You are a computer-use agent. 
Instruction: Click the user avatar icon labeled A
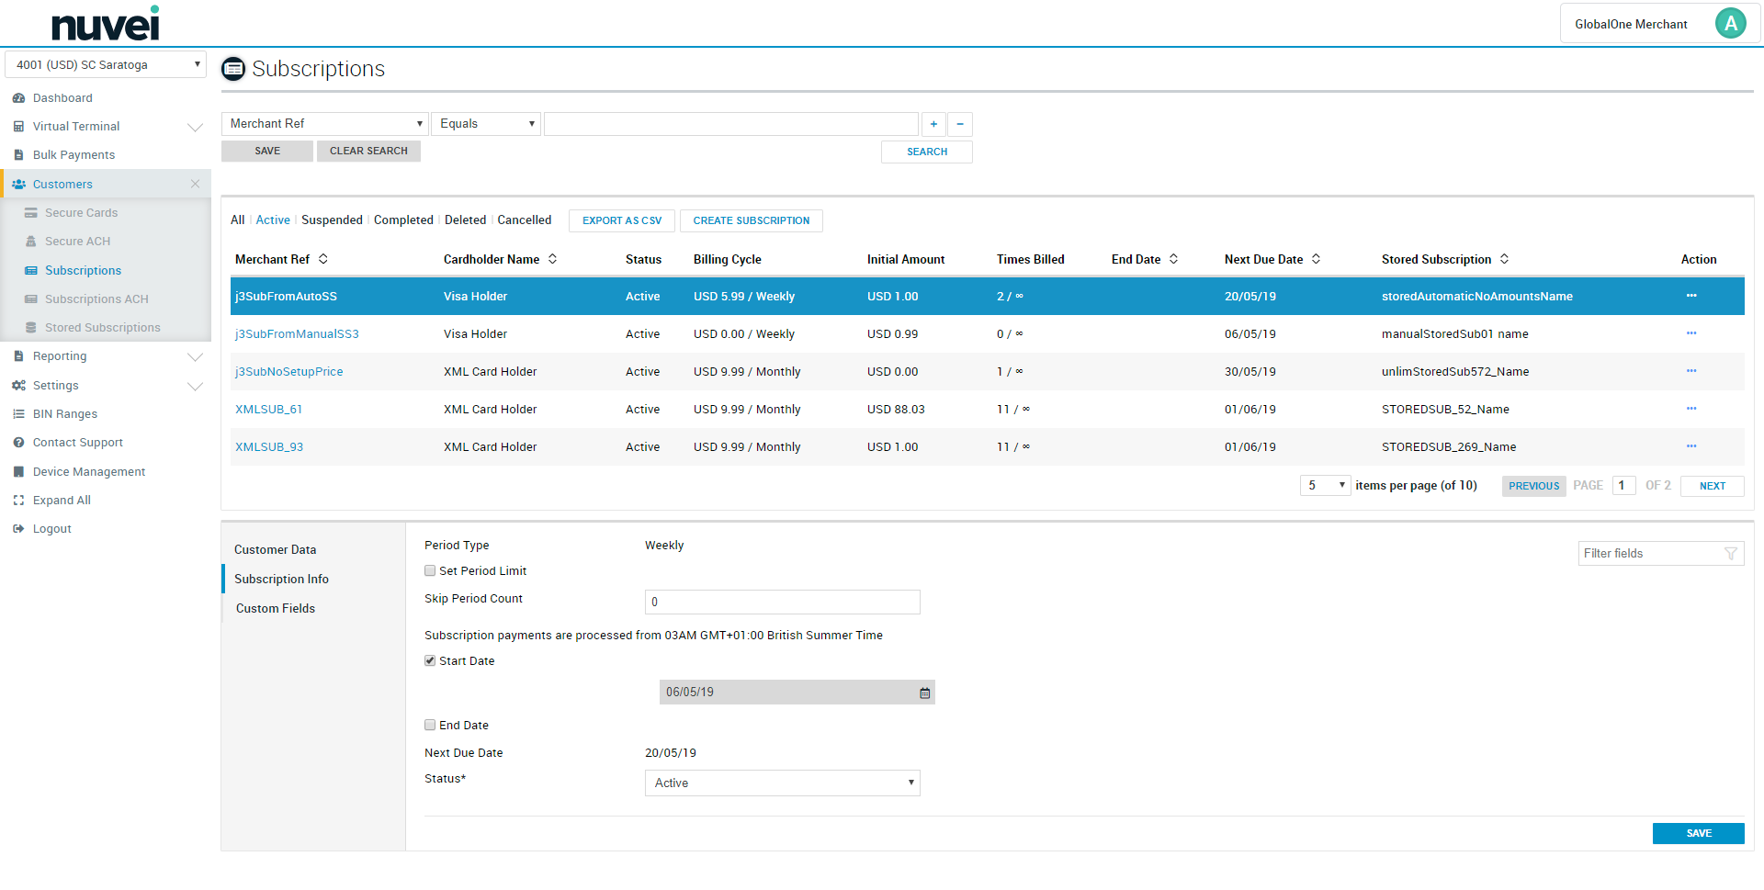[x=1730, y=24]
